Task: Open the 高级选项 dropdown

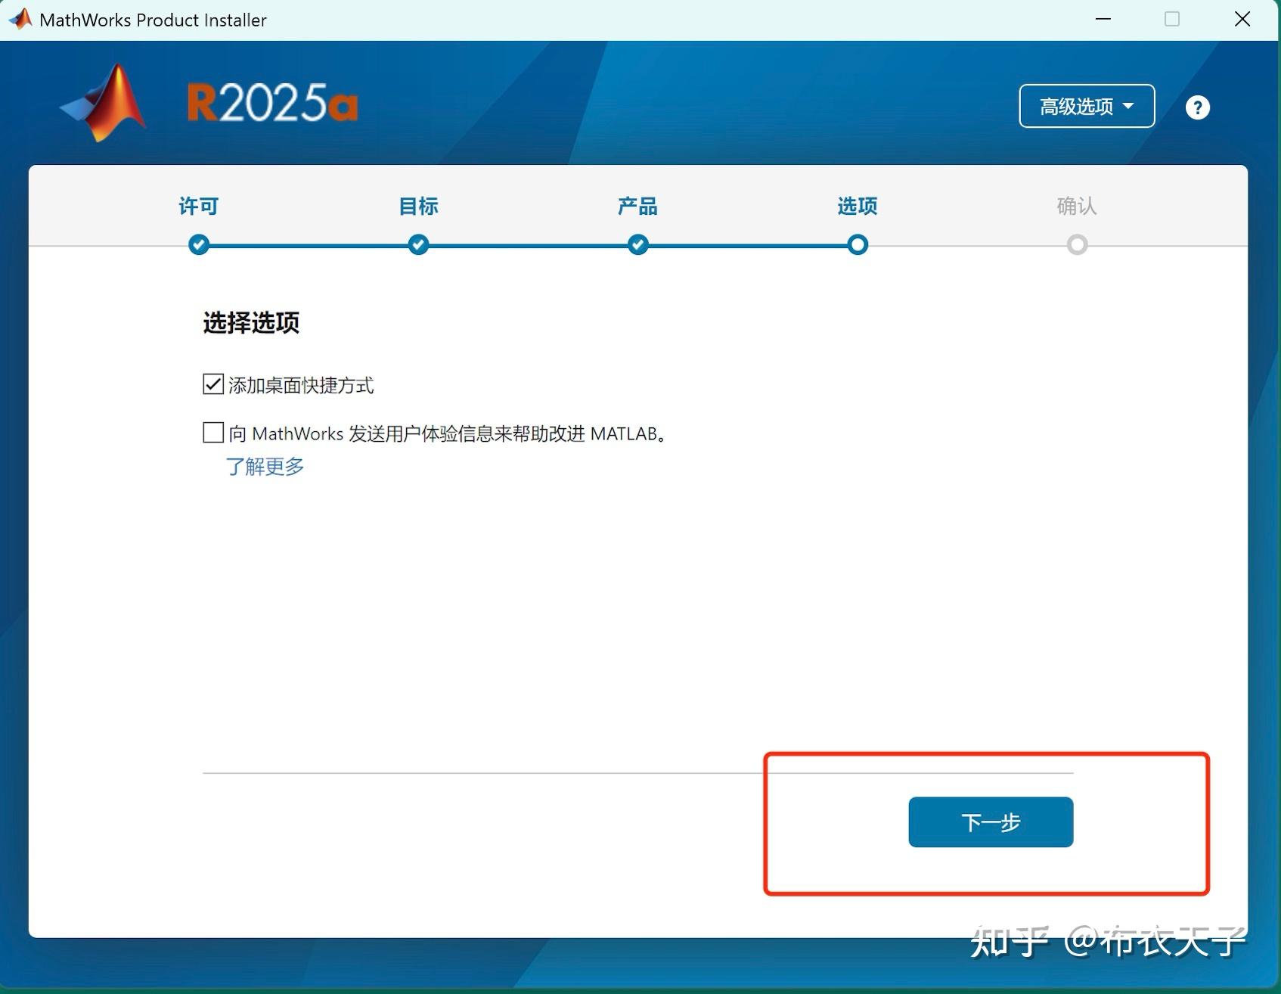Action: click(1087, 106)
